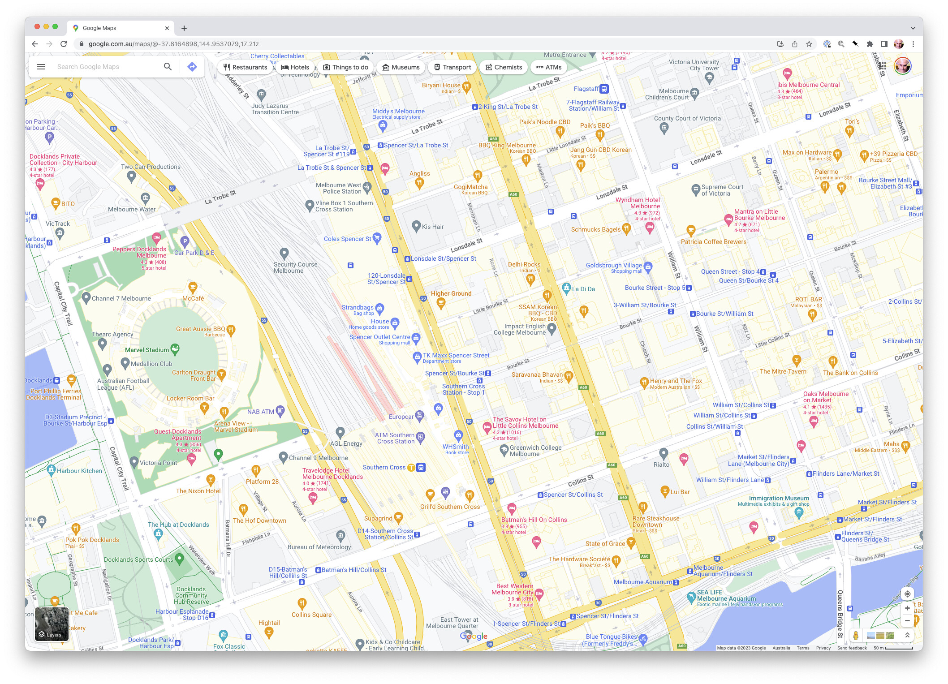This screenshot has width=948, height=684.
Task: Open the first imagery thumbnail in bottom strip
Action: [x=871, y=635]
